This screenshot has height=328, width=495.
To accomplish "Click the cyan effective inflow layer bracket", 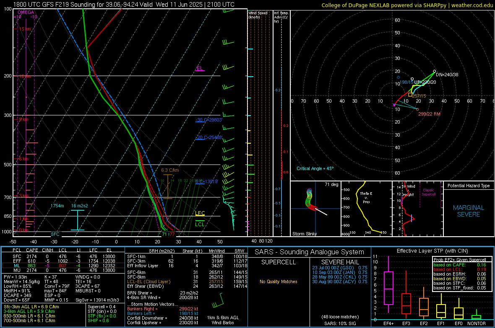I will (x=78, y=220).
